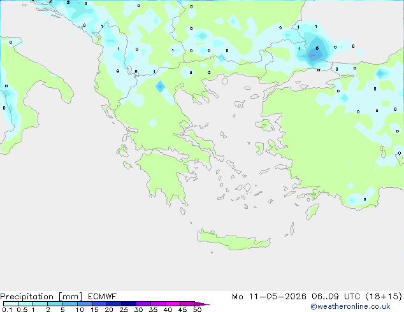Click the 0.1–0.5 mm legend color swatch

pos(11,304)
